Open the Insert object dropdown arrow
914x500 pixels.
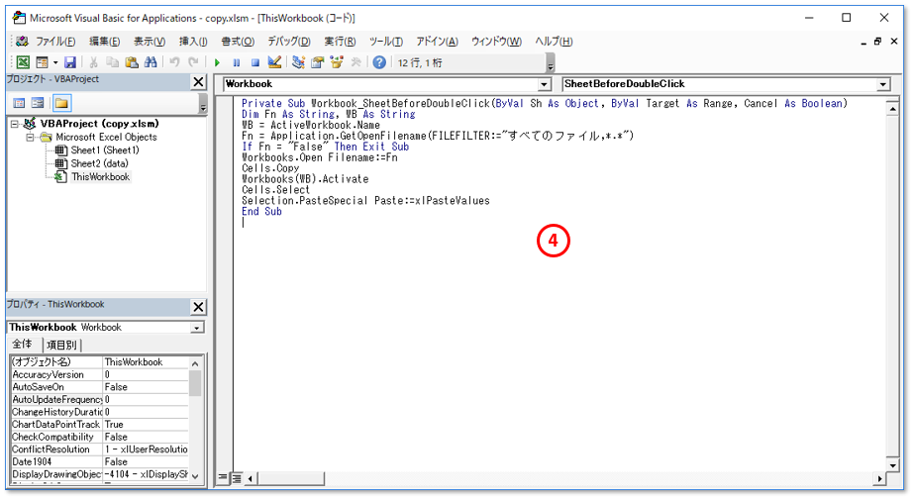tap(55, 62)
